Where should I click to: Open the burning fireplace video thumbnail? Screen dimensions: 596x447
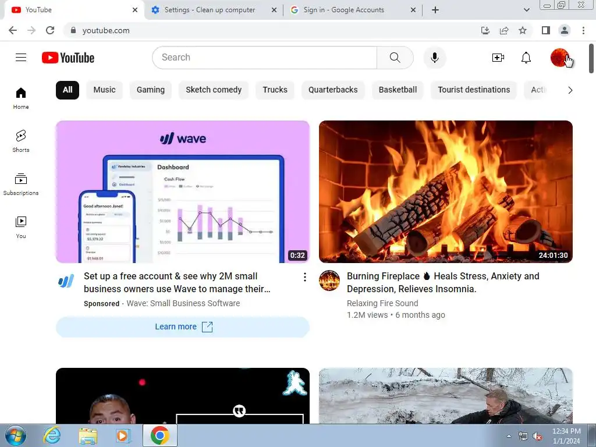(x=446, y=191)
